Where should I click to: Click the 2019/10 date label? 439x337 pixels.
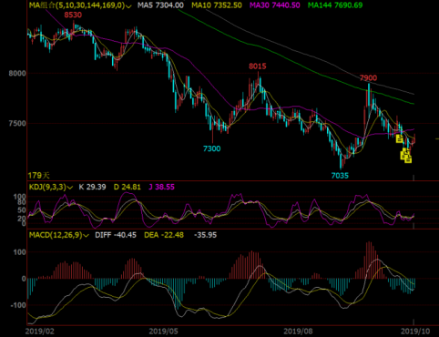415,332
